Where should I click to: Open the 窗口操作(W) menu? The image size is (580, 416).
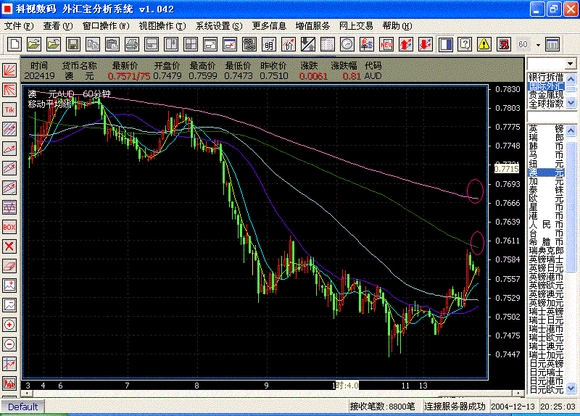106,26
